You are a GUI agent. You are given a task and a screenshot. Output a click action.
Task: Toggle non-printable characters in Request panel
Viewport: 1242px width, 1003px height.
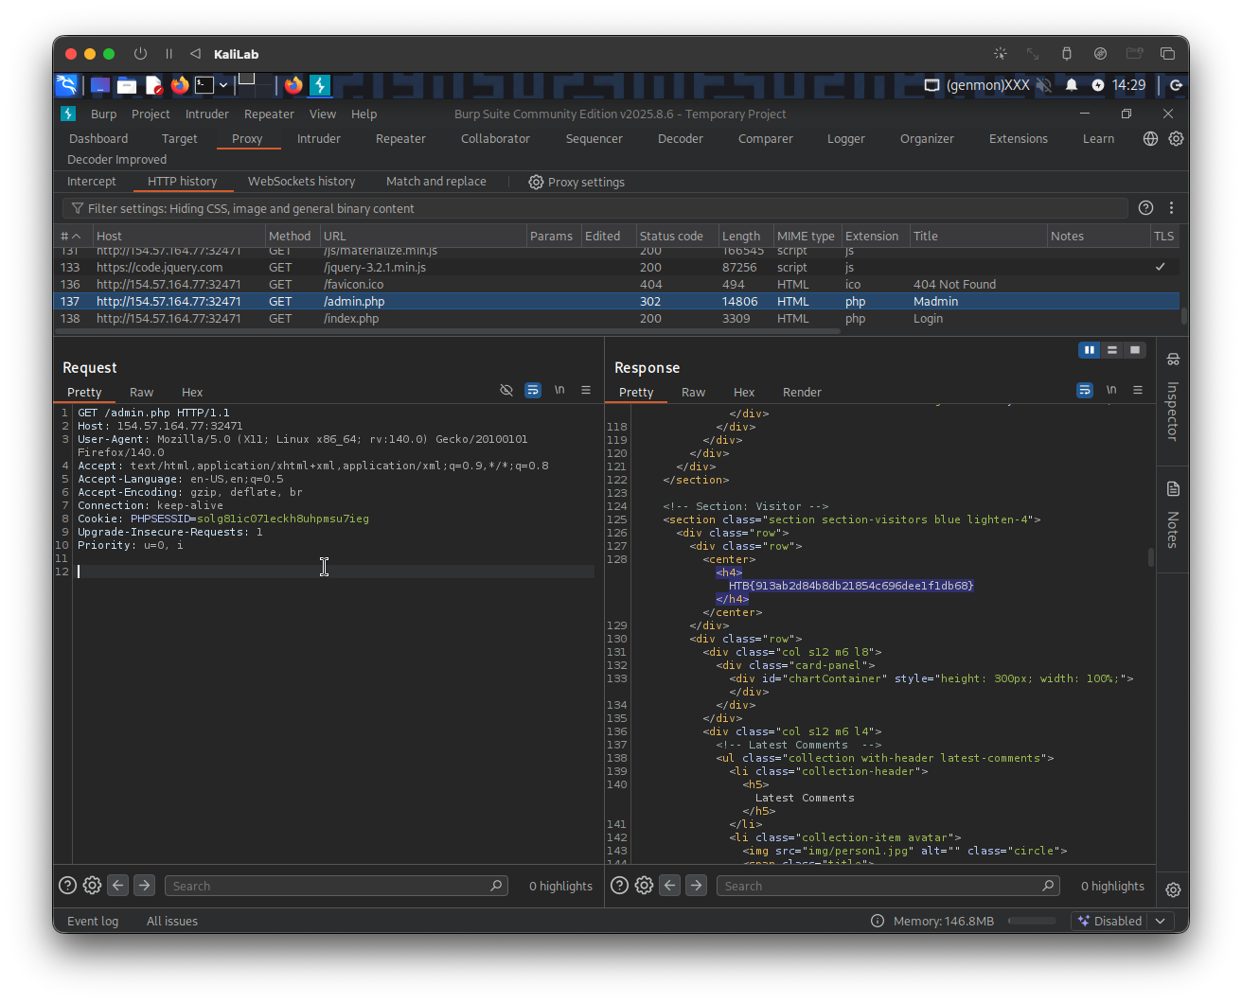(x=559, y=391)
